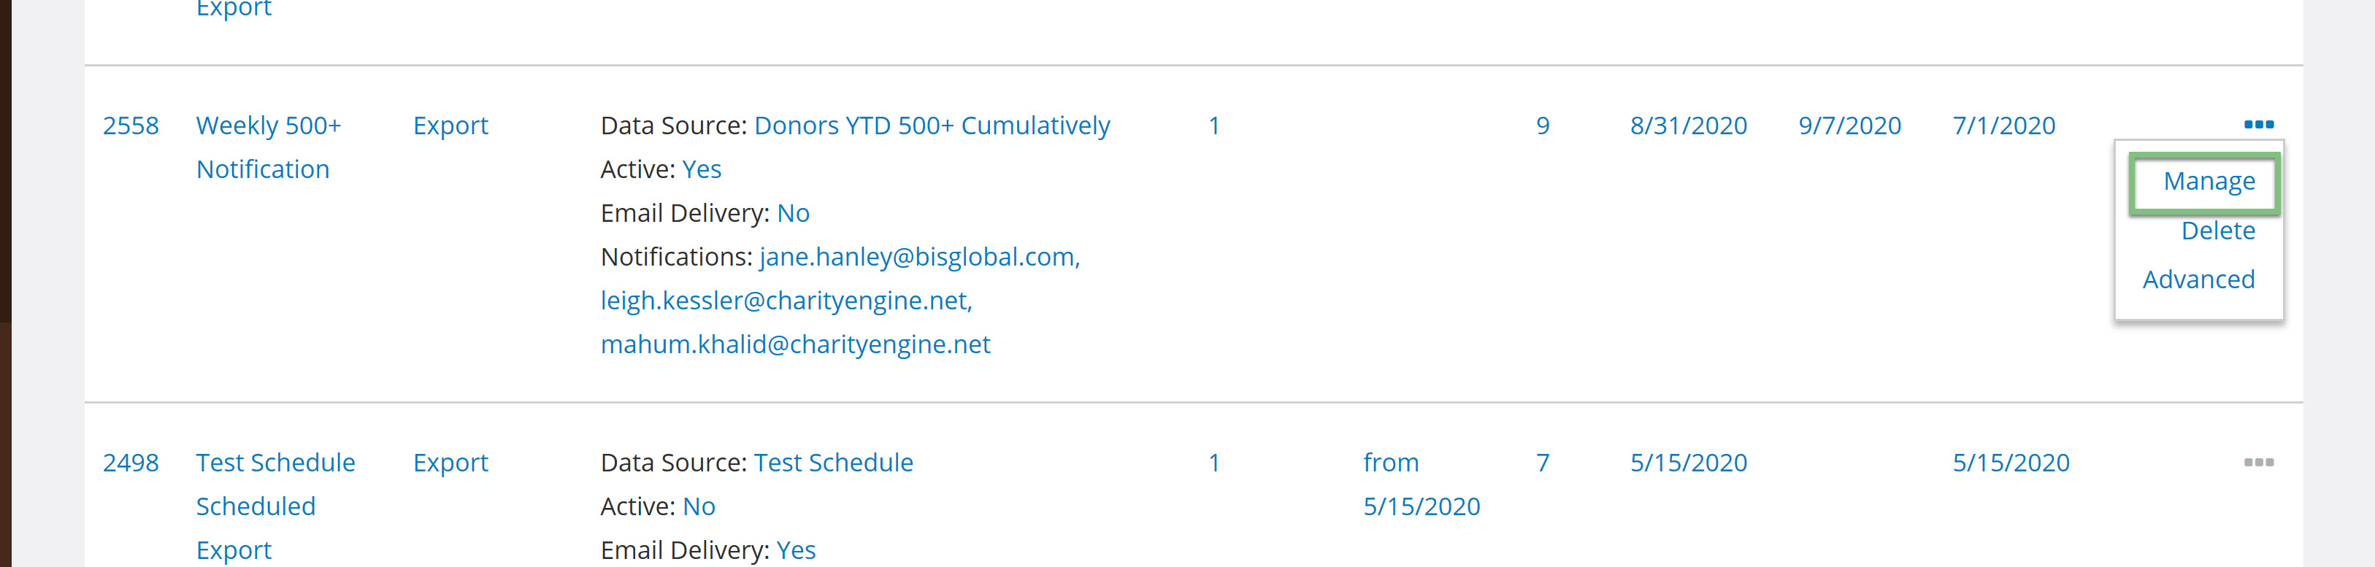2375x567 pixels.
Task: Open schedule ID 2498
Action: click(130, 463)
